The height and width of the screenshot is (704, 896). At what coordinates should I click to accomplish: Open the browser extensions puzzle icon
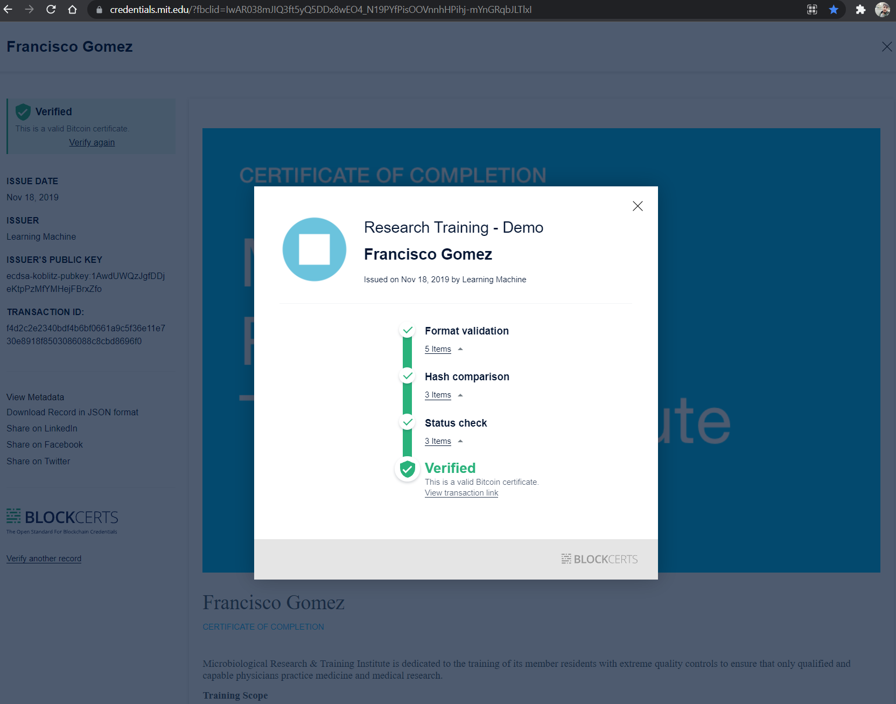pos(860,10)
